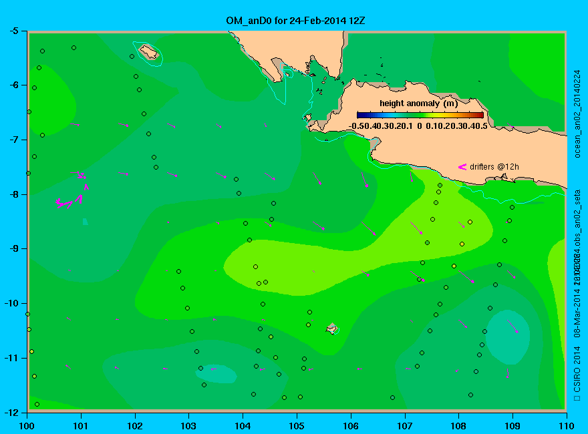This screenshot has width=588, height=434.
Task: Click the magenta arrow marker in the drifters legend
Action: click(462, 167)
